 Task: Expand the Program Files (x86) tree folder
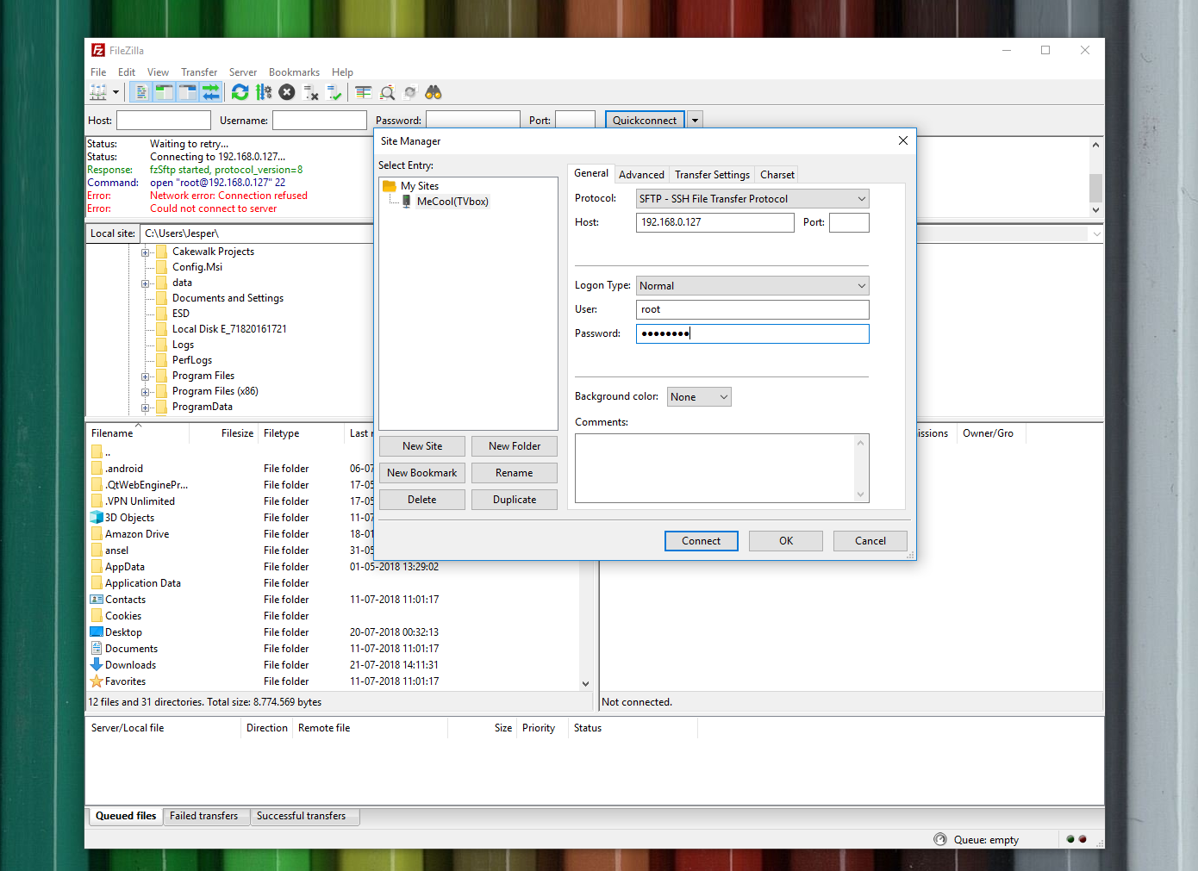146,392
